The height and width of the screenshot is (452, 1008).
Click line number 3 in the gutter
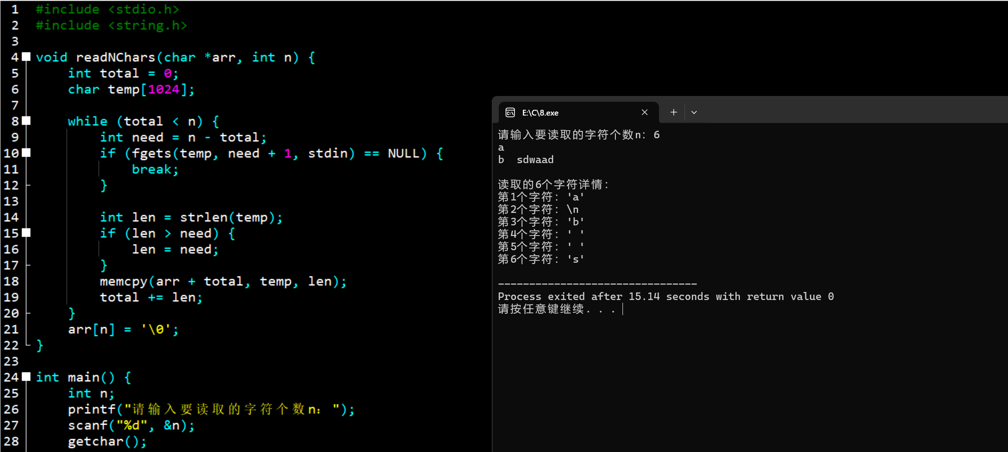pos(15,41)
